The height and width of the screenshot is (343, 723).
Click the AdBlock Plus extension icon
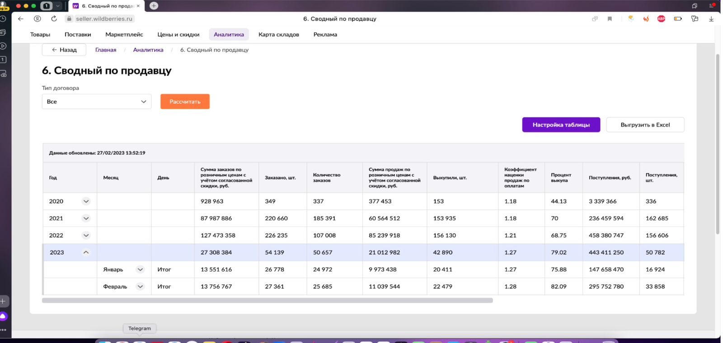[661, 19]
